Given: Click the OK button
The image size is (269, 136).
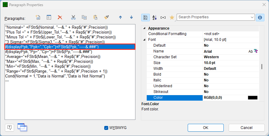Looking at the screenshot, I should [205, 128].
